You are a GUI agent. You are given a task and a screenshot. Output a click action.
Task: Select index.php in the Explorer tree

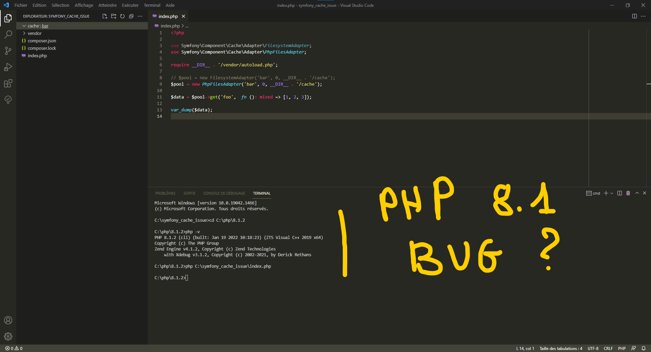[82, 56]
